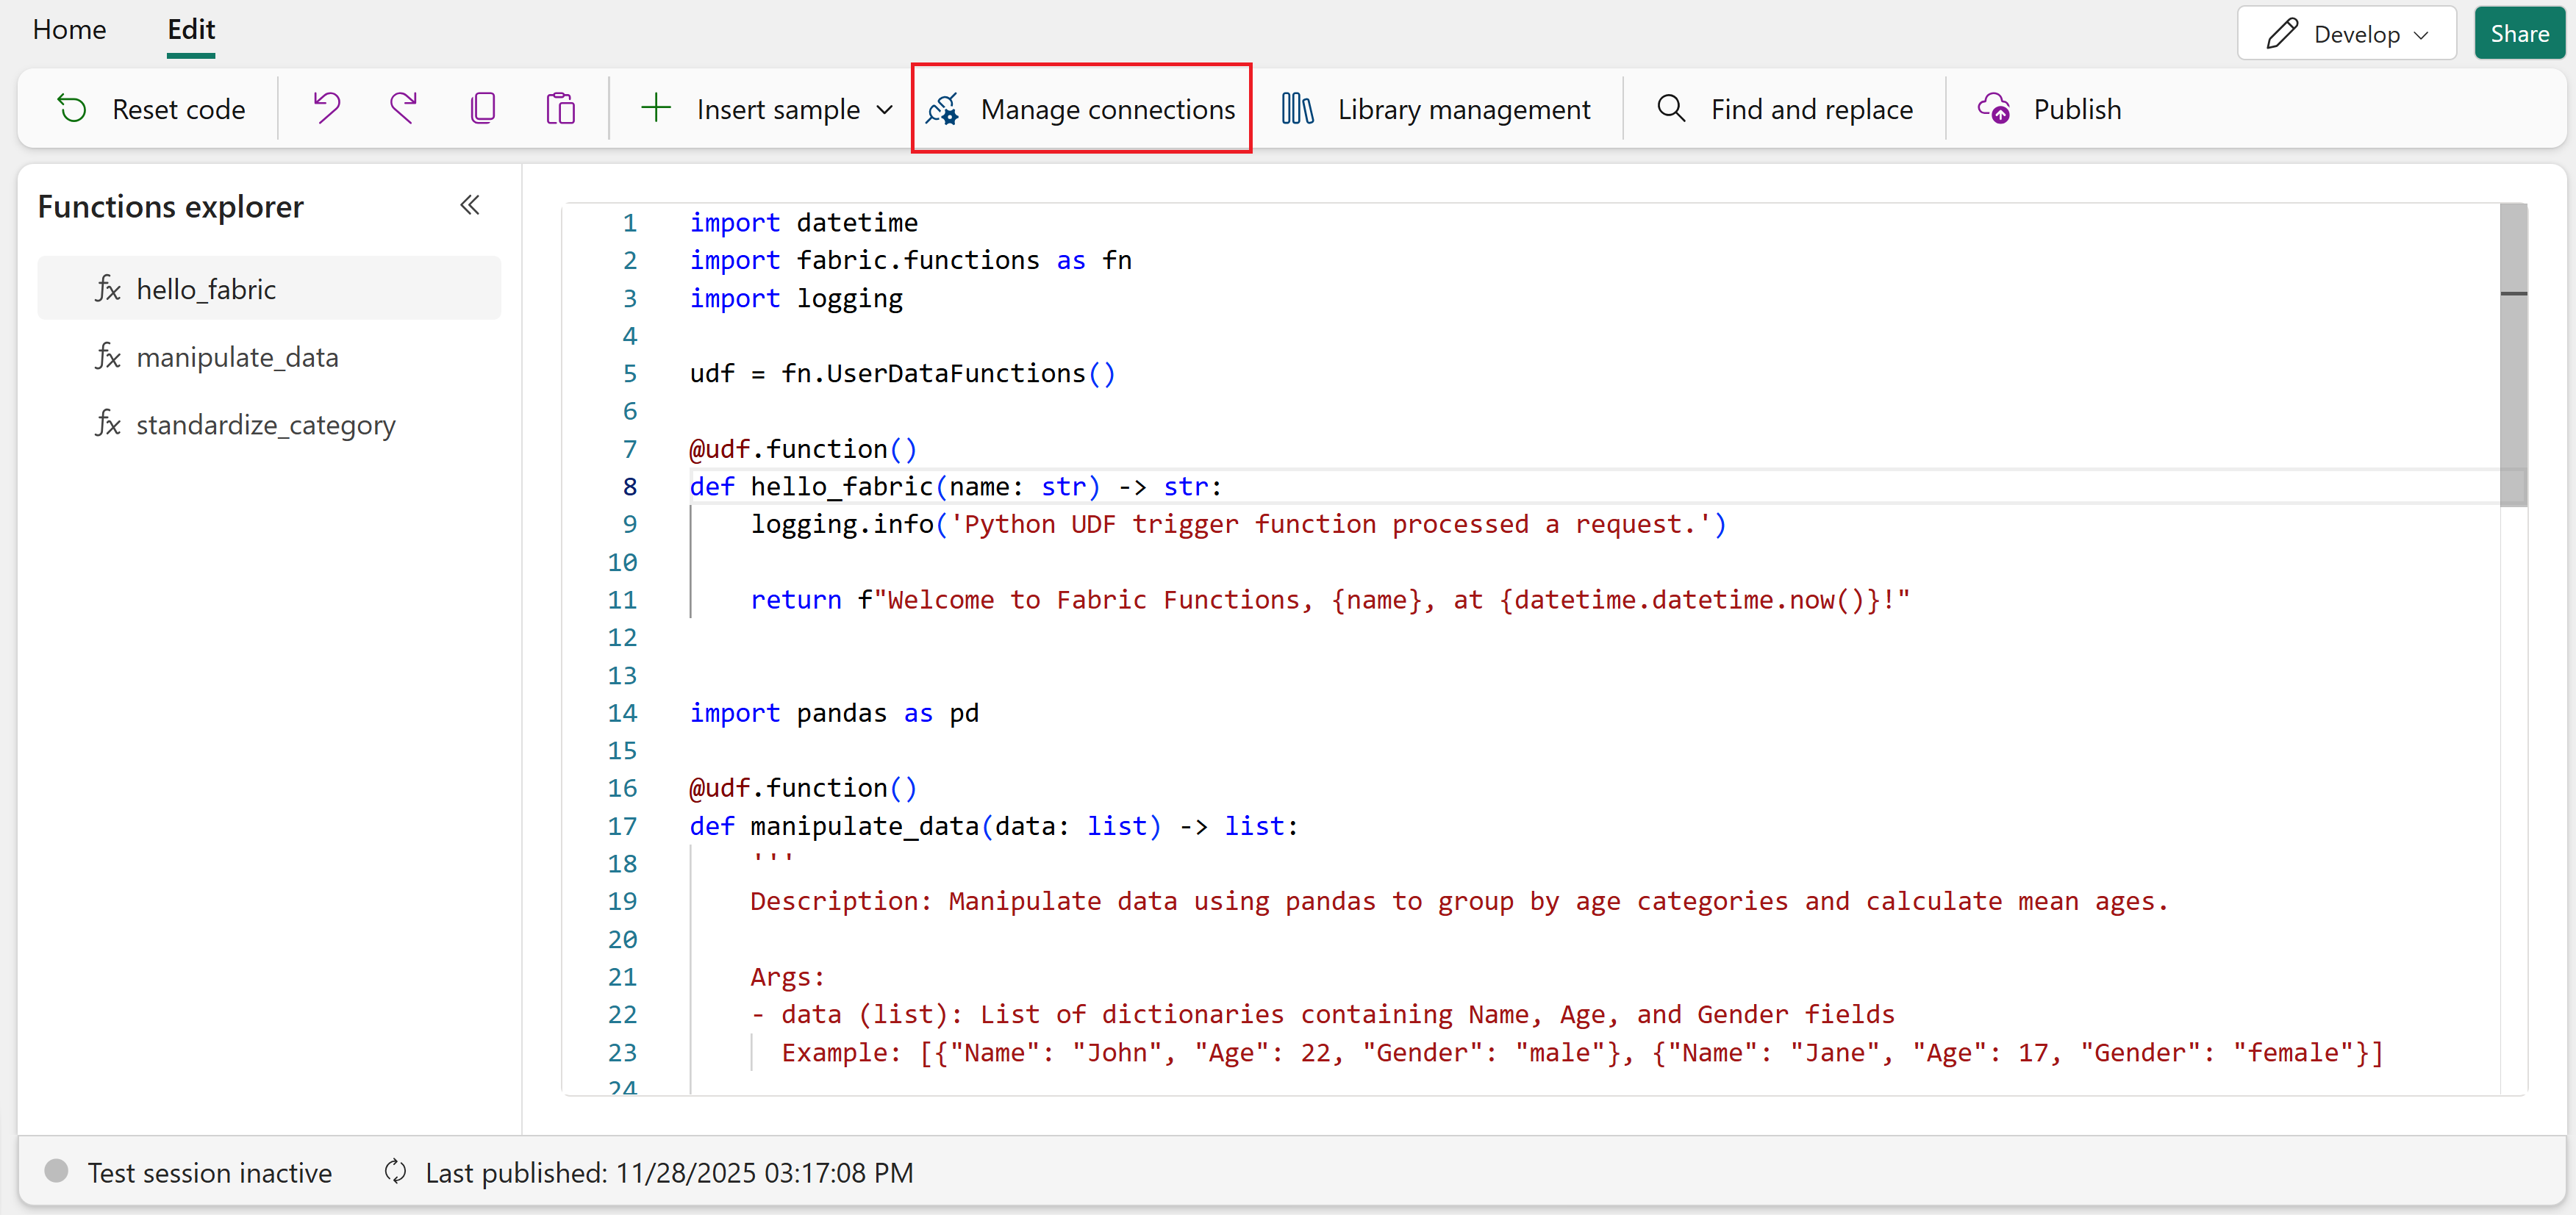Publish the functions
Screen dimensions: 2576x1215
tap(2050, 109)
